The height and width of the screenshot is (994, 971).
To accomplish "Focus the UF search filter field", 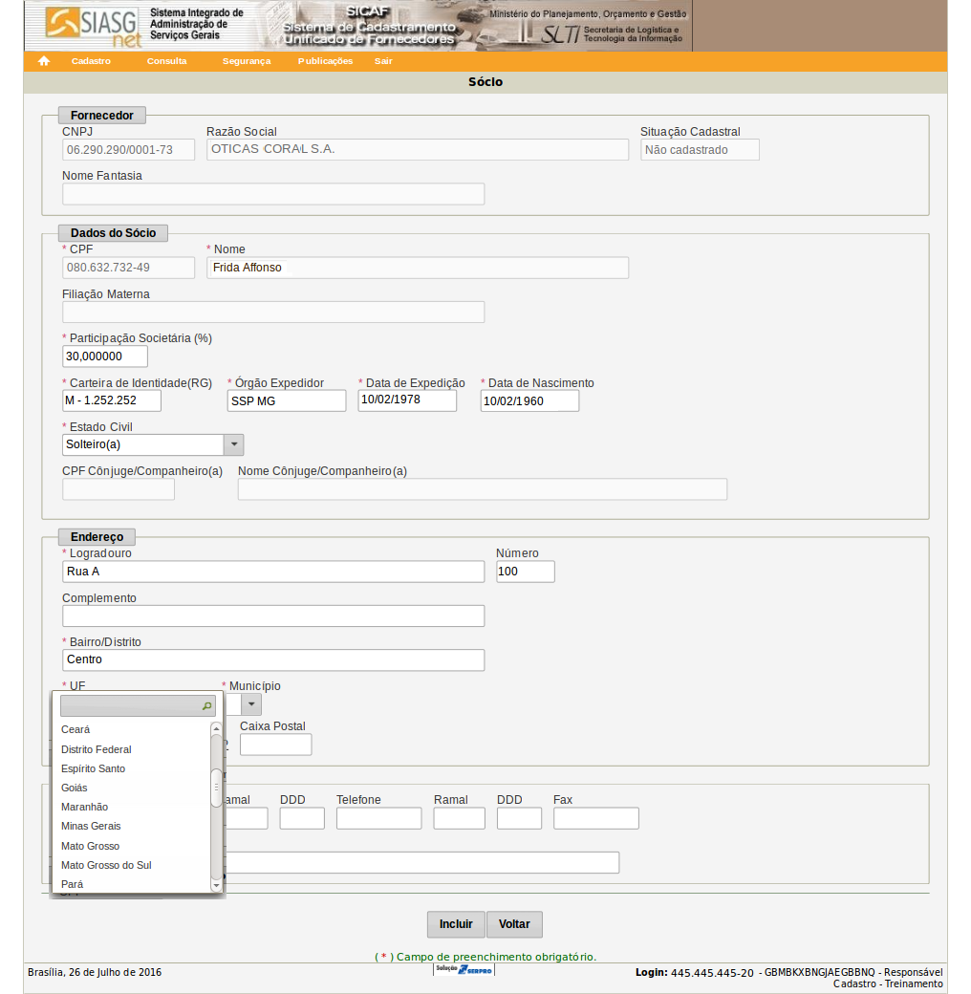I will click(x=138, y=705).
